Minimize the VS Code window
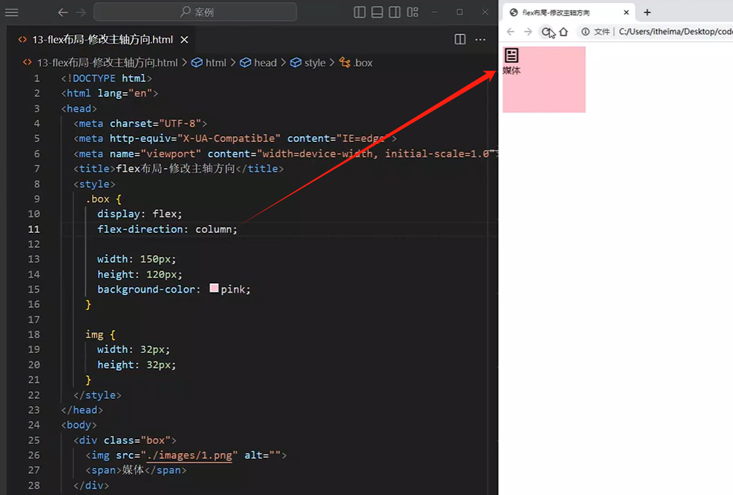733x495 pixels. [435, 12]
